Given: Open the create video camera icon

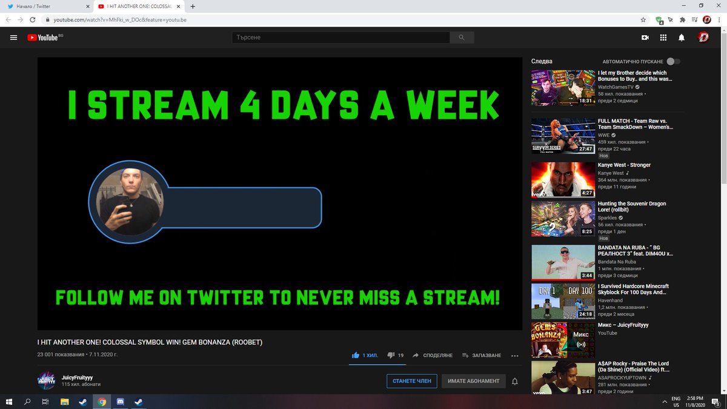Looking at the screenshot, I should click(x=645, y=38).
